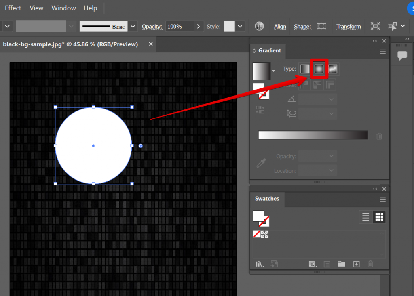414x296 pixels.
Task: Click the Transform button in control bar
Action: point(349,26)
